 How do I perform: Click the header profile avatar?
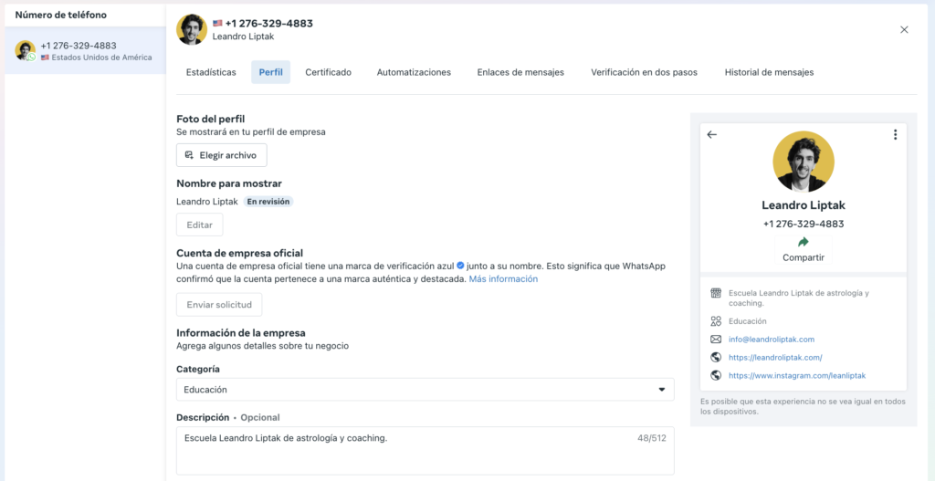click(192, 30)
